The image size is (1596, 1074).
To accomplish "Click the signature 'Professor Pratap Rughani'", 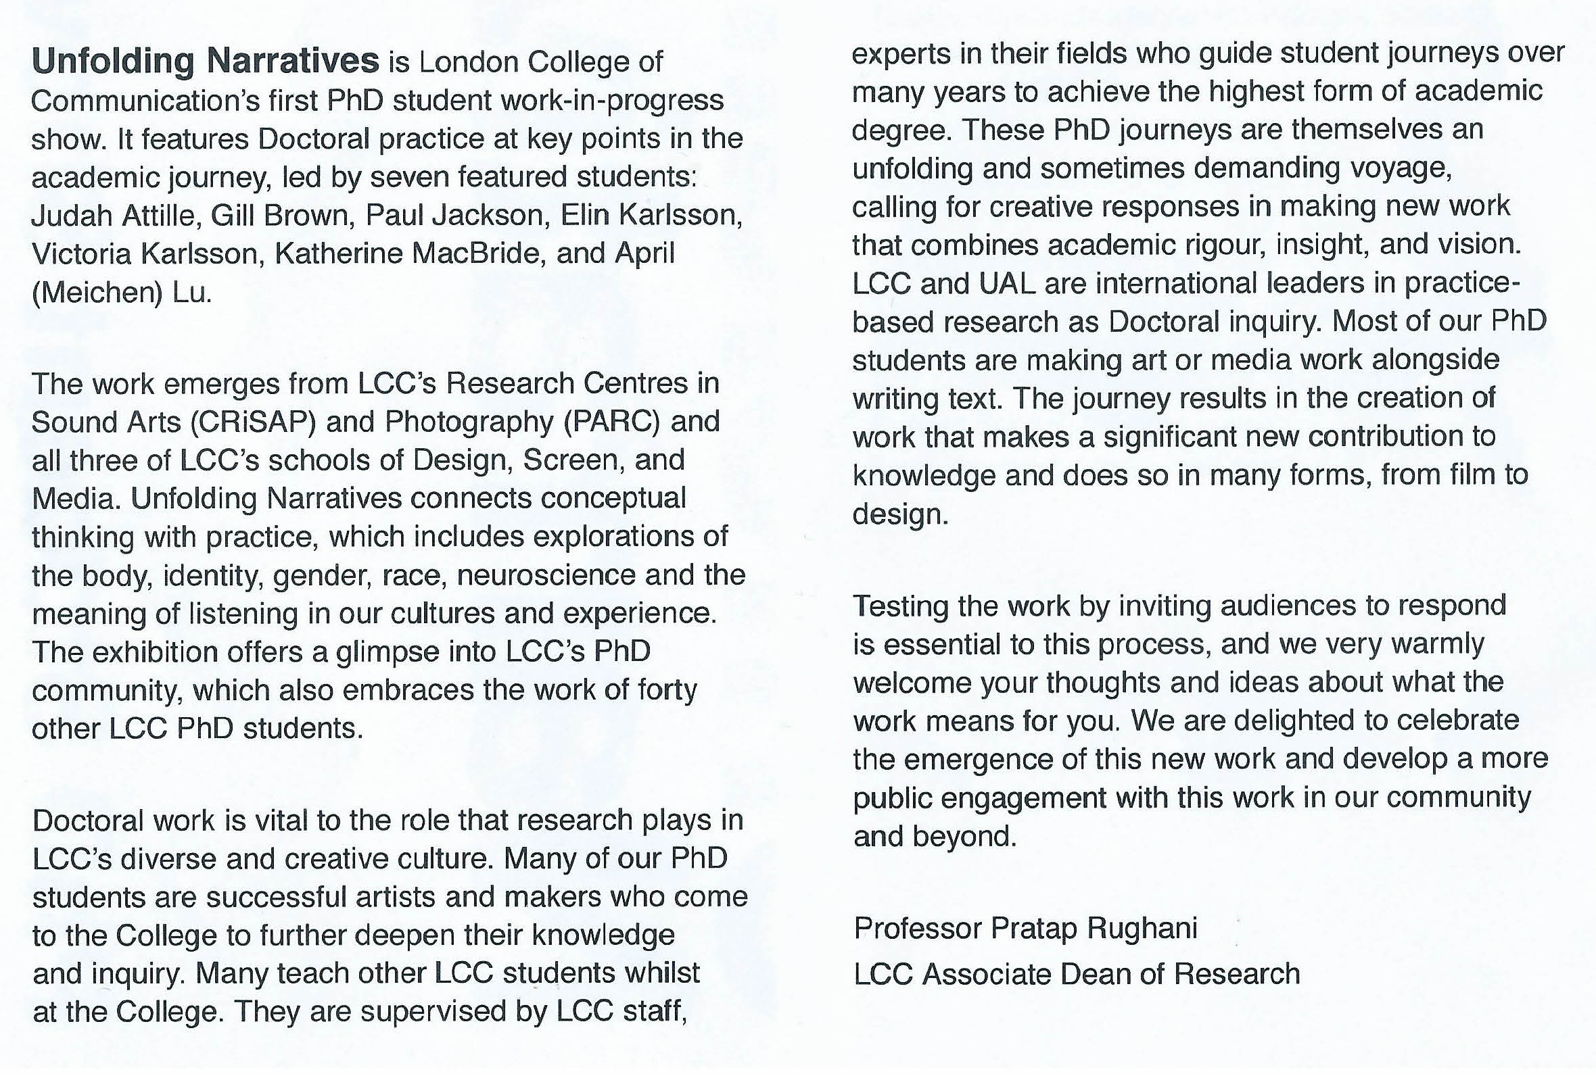I will [1025, 929].
